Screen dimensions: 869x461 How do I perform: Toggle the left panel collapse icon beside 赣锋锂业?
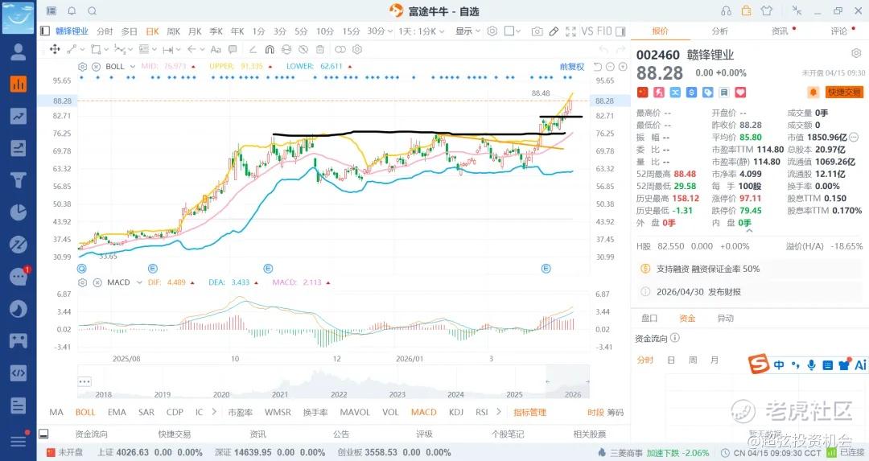(x=45, y=31)
